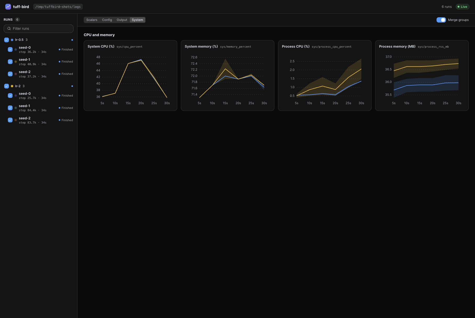Click the tuff-bird logo icon
Screen dimensions: 475x318
8,7
